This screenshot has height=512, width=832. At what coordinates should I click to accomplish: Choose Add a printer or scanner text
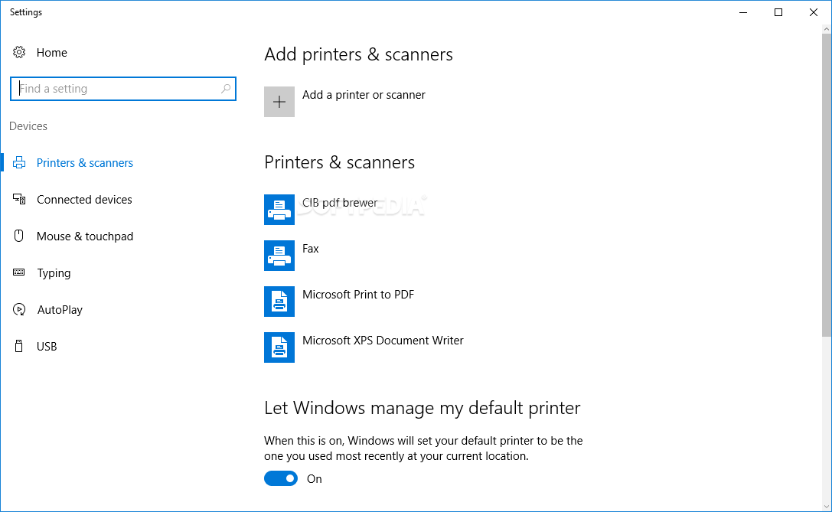point(364,95)
